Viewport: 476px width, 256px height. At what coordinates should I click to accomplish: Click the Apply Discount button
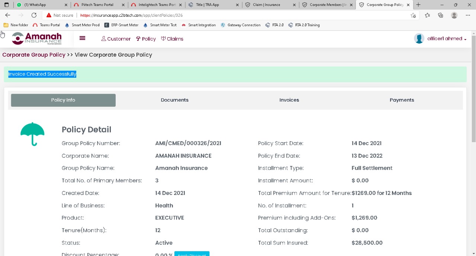tap(192, 254)
